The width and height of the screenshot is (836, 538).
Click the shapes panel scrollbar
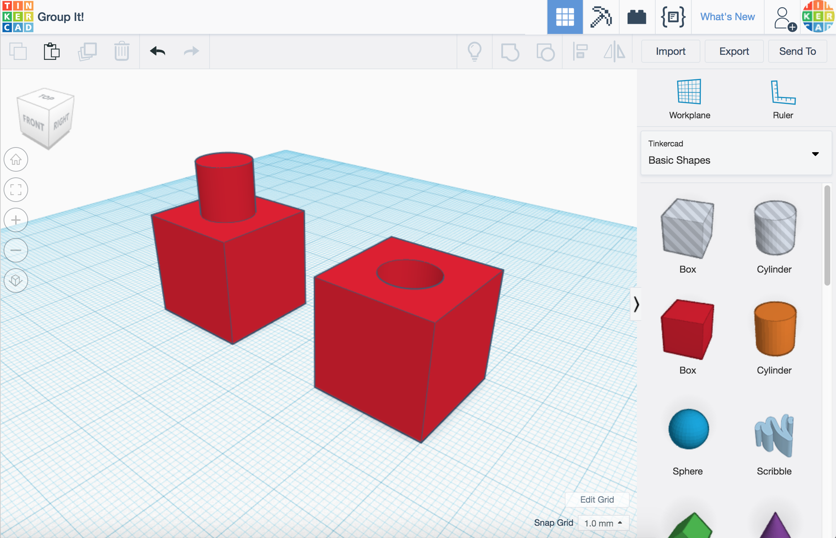[x=827, y=235]
